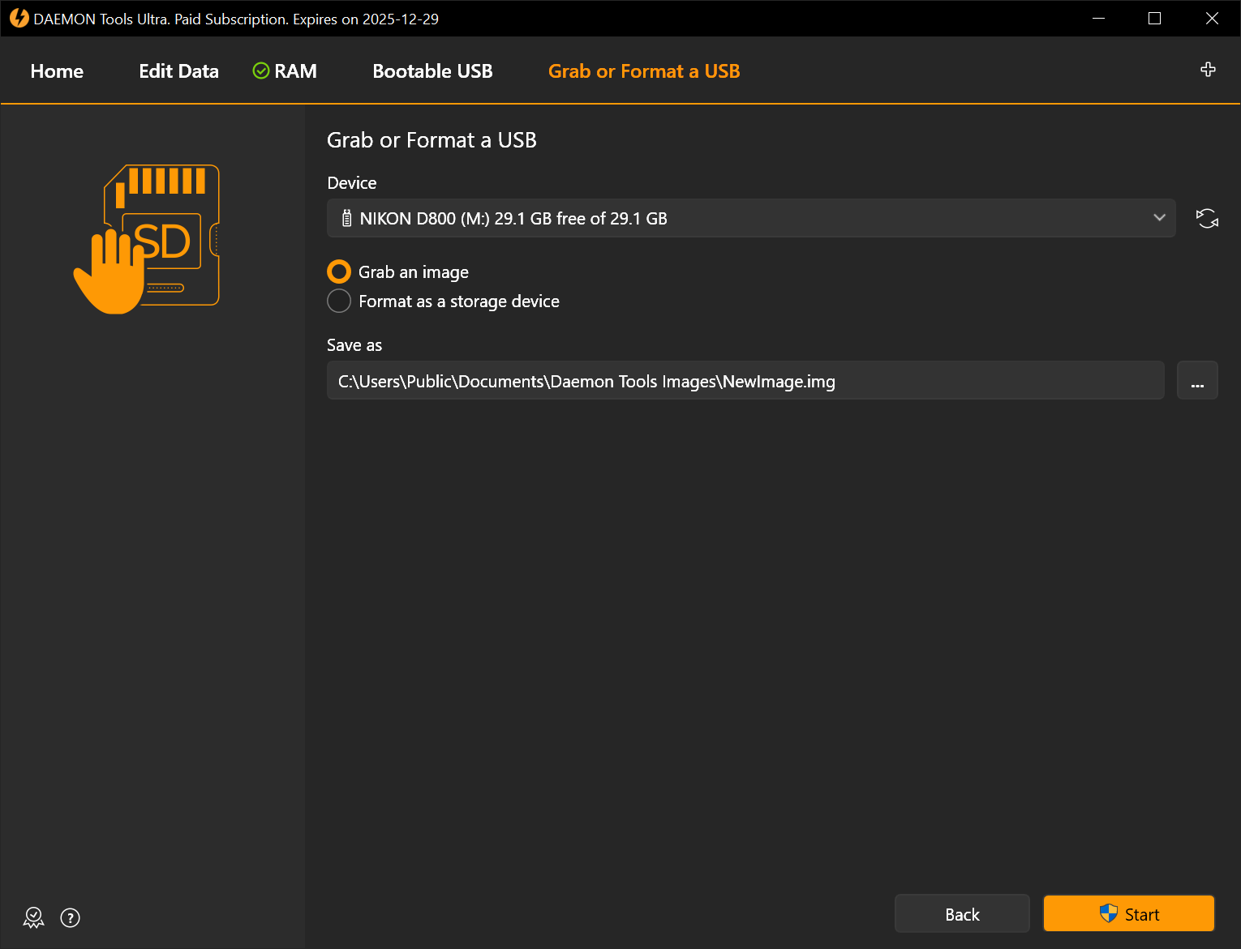The image size is (1241, 949).
Task: Open the file browser with the ellipsis icon
Action: [1197, 380]
